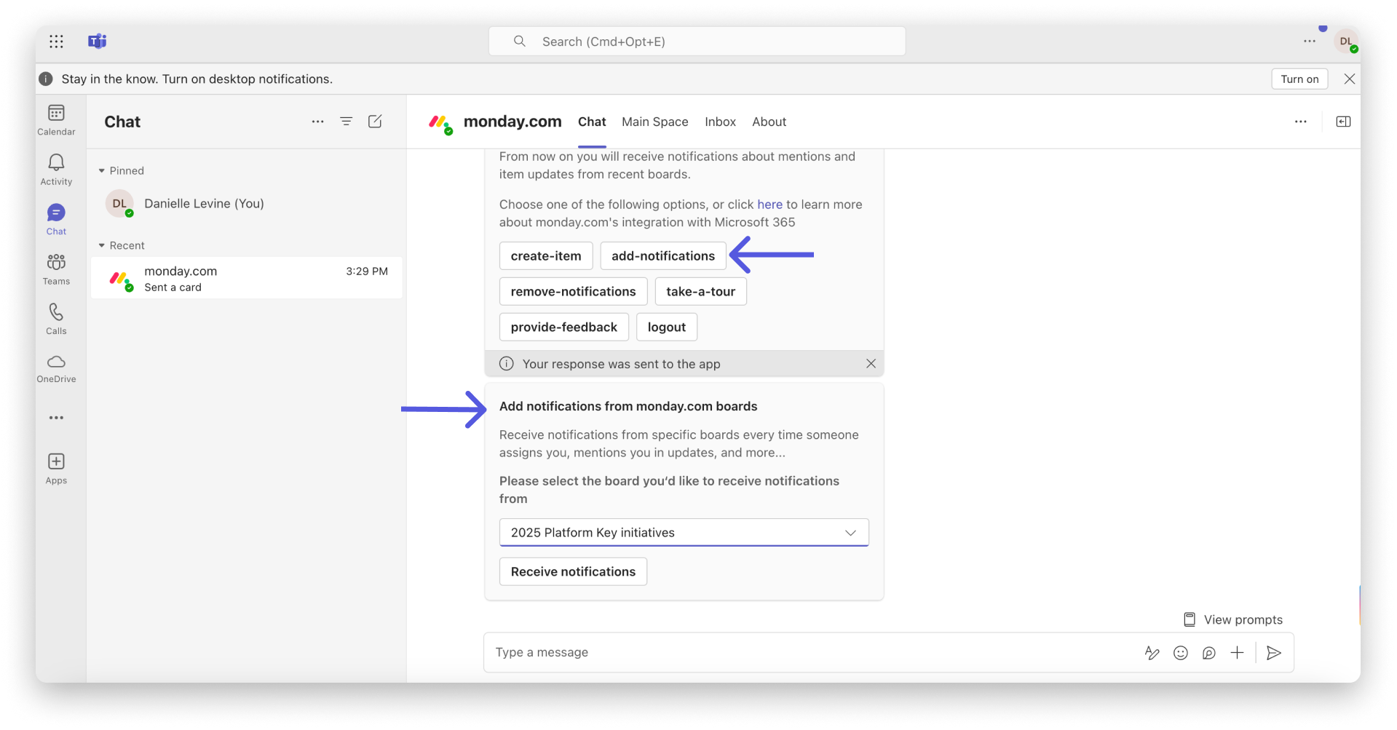Start a new chat compose icon
The height and width of the screenshot is (730, 1397).
coord(375,122)
